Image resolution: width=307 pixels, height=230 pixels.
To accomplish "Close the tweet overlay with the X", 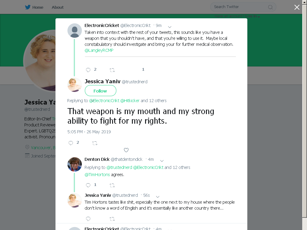I will coord(297,7).
